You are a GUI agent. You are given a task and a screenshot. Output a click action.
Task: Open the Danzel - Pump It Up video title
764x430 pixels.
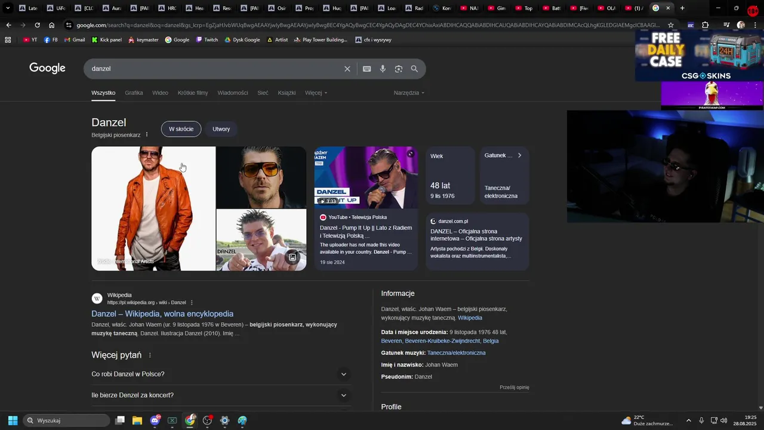pyautogui.click(x=366, y=232)
